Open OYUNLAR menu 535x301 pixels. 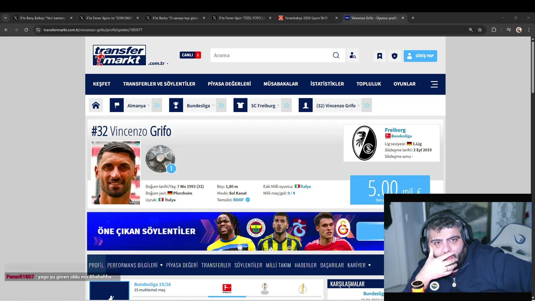404,84
